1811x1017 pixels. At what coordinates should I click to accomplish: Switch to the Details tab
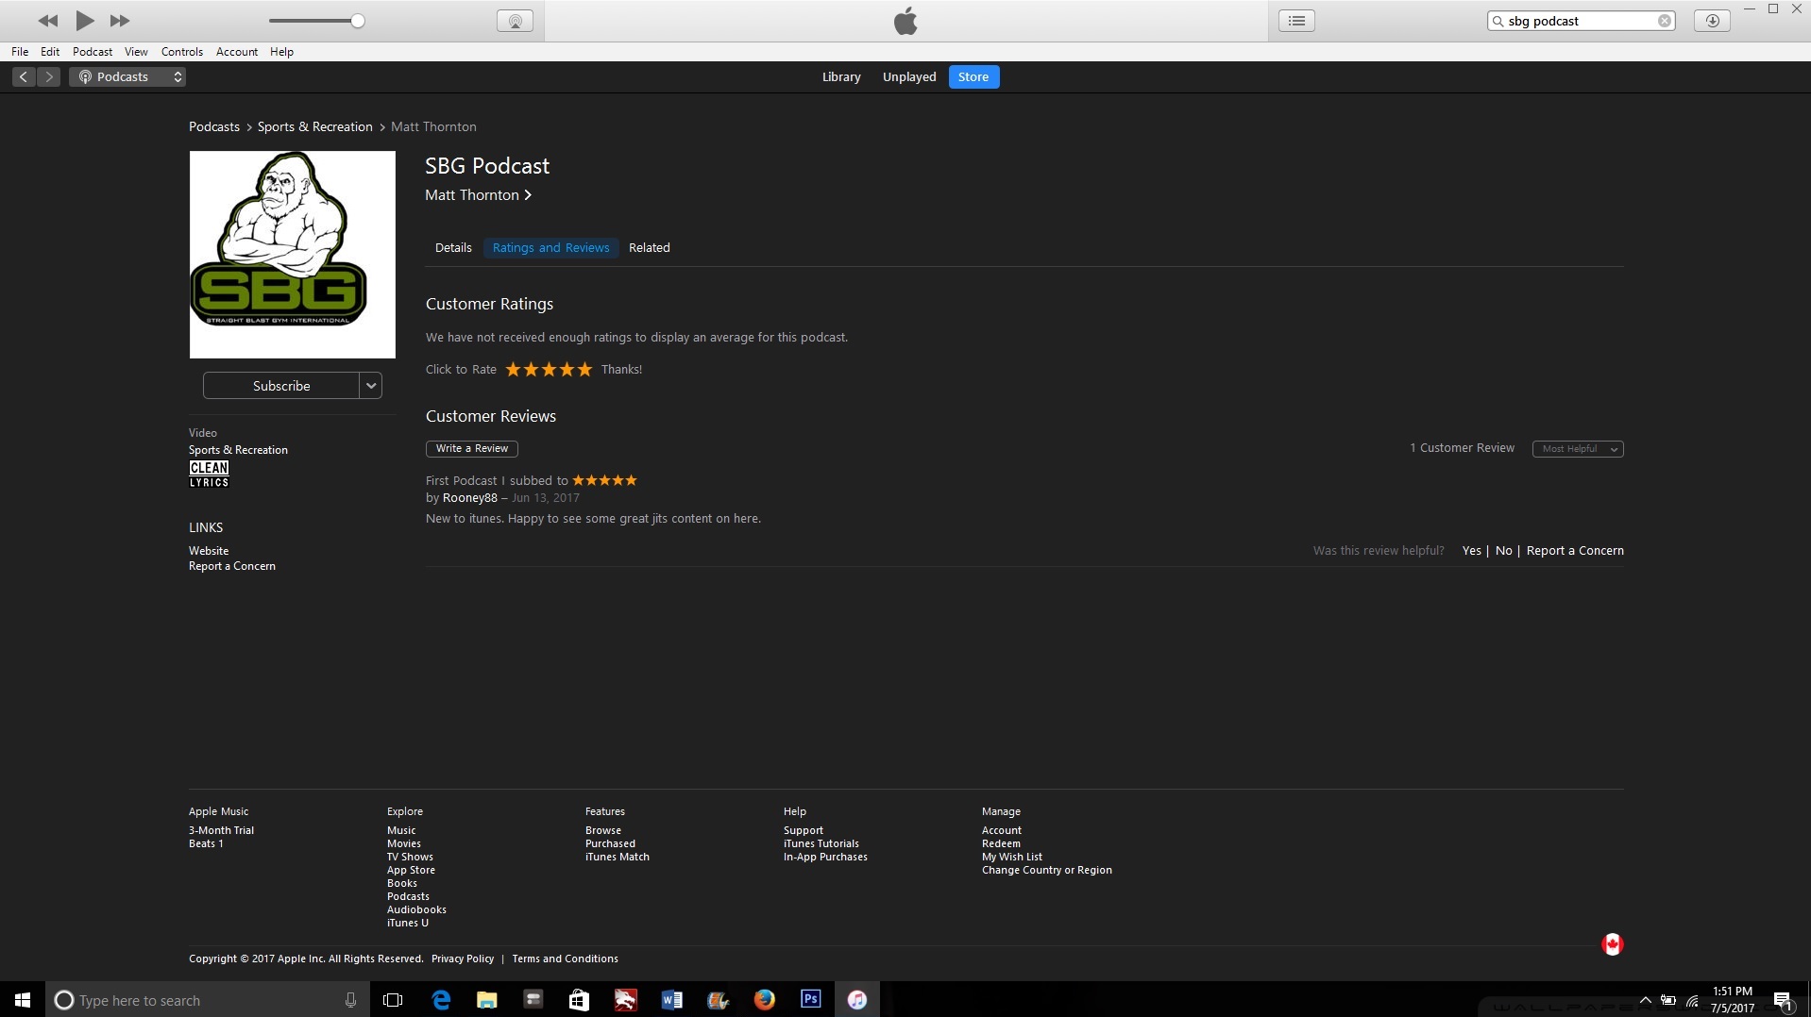pyautogui.click(x=453, y=248)
